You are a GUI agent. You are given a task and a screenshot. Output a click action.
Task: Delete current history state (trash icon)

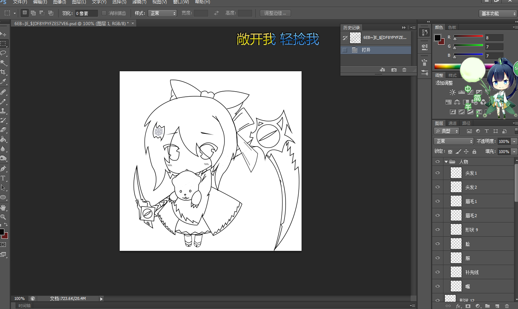coord(404,70)
